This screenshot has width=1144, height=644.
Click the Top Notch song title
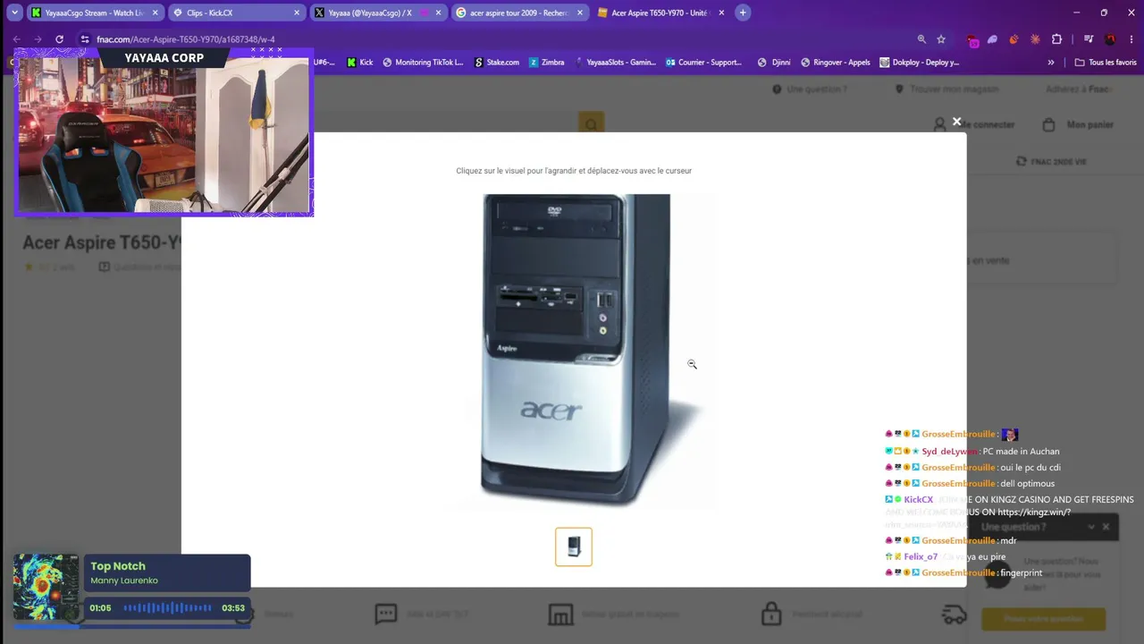click(118, 566)
